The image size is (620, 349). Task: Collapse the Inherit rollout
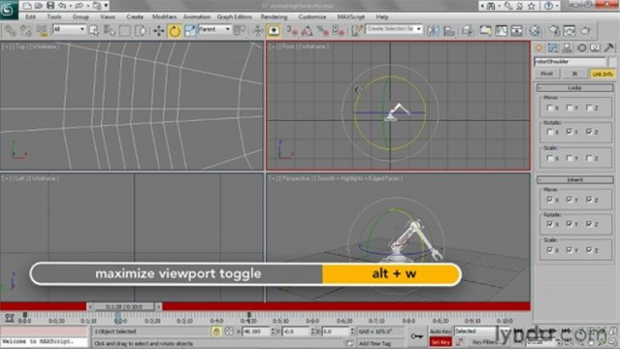(x=575, y=180)
